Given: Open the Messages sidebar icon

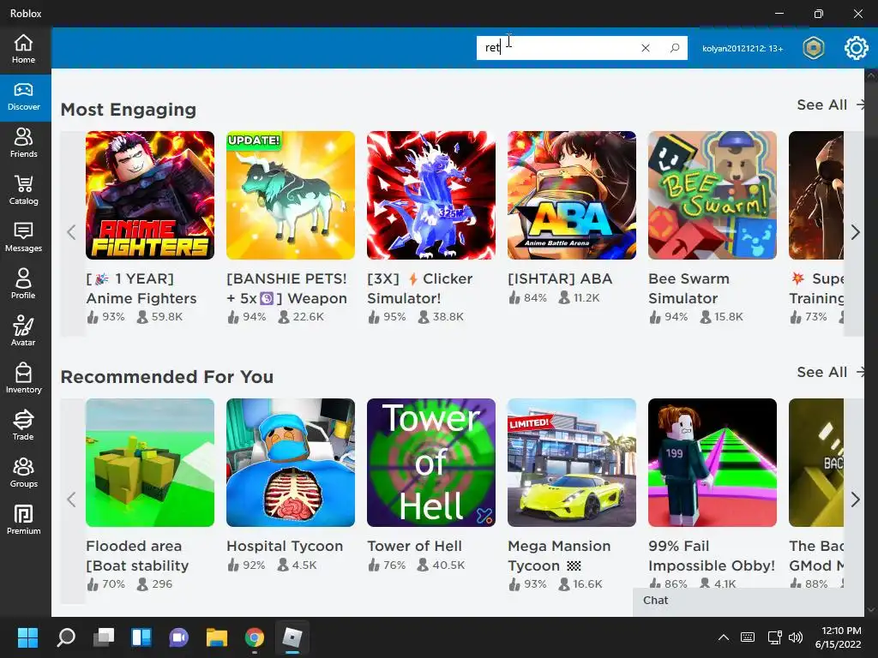Looking at the screenshot, I should click(23, 237).
